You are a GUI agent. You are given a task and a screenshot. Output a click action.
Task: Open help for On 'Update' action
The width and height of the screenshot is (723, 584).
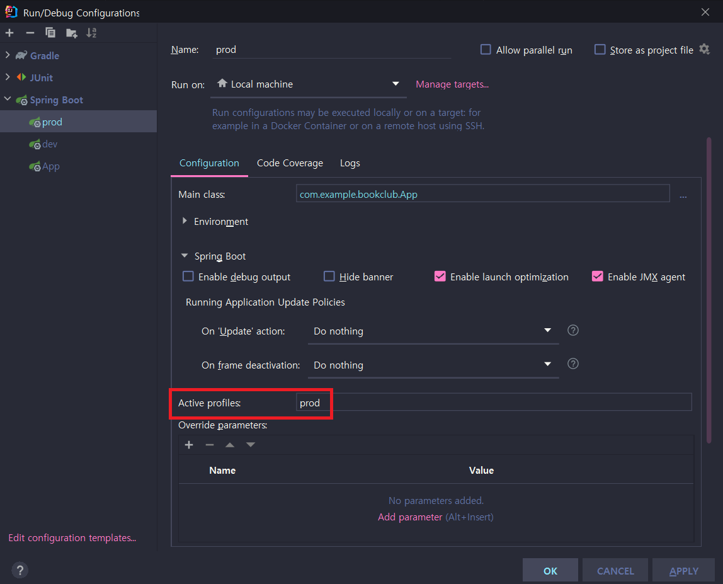[x=572, y=330]
